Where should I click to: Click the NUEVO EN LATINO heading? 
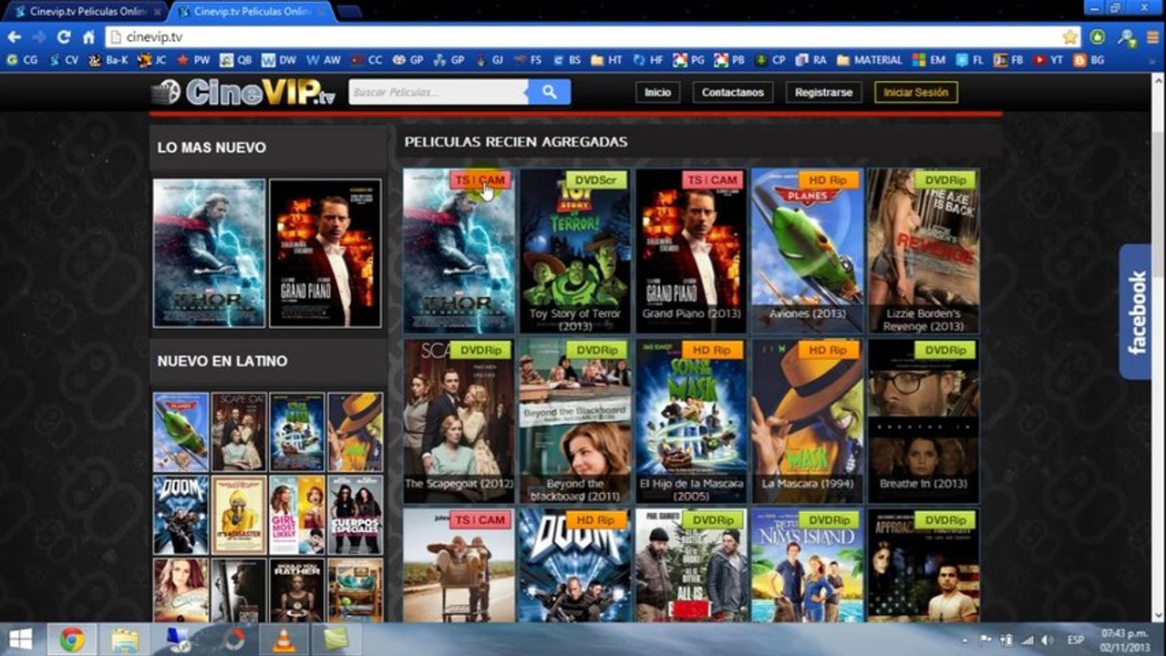pos(222,361)
